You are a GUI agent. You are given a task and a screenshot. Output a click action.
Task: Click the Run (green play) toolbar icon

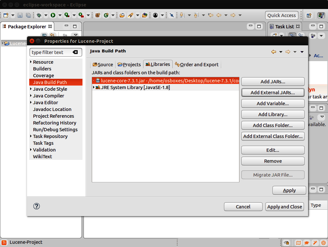click(53, 15)
